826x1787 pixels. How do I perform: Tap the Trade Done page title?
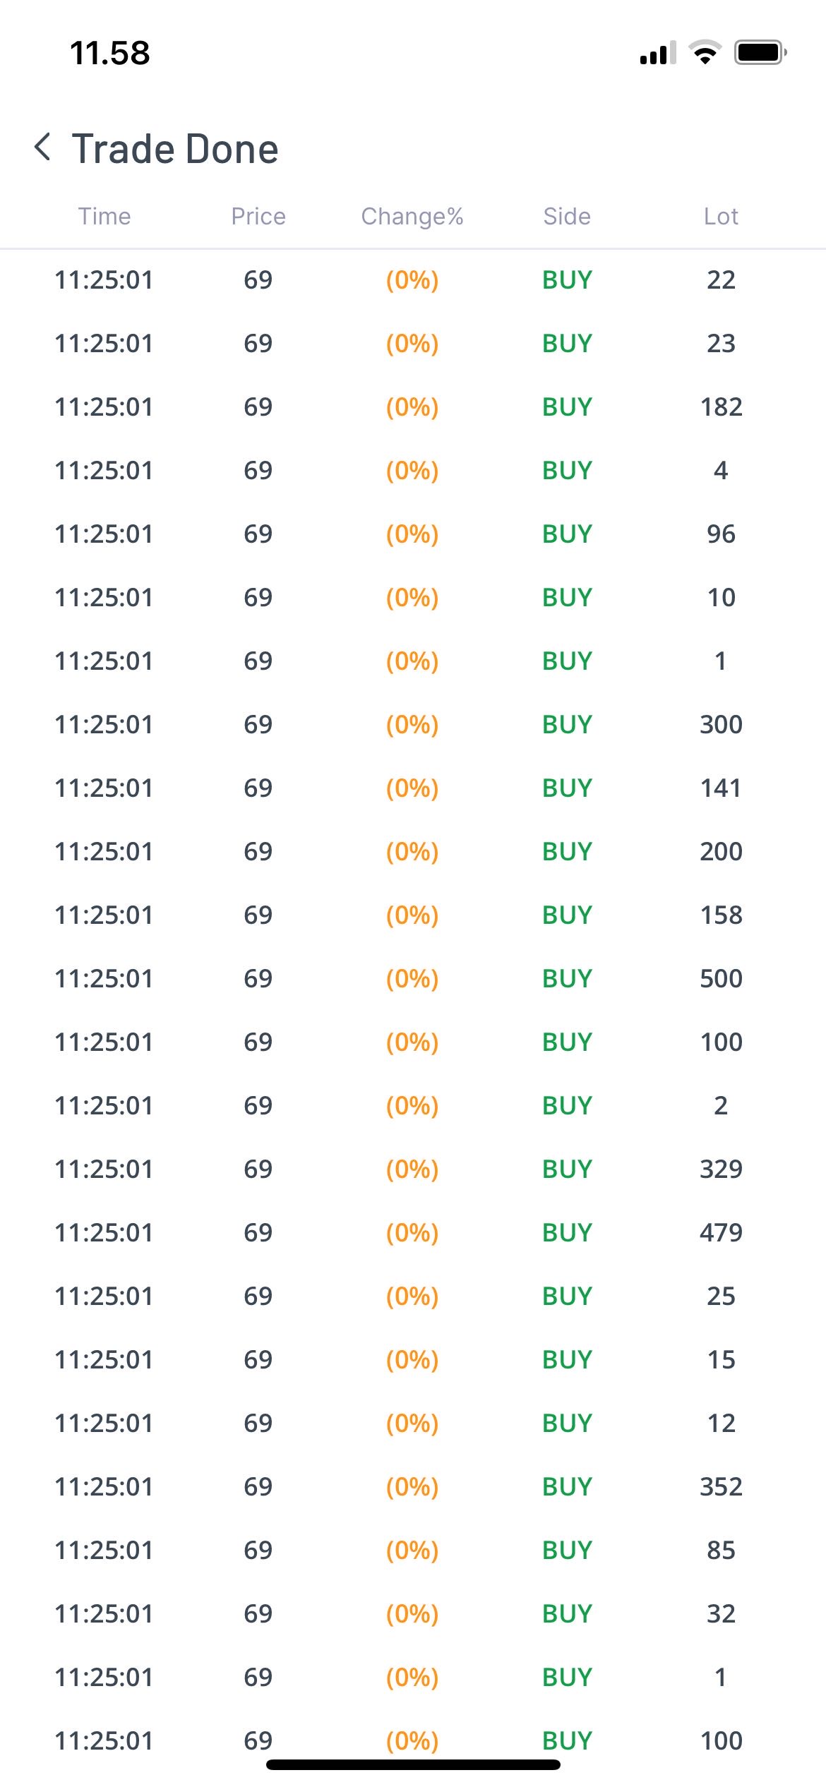point(175,149)
